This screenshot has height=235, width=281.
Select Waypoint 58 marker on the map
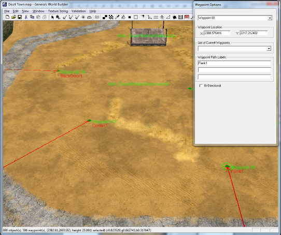[x=58, y=71]
